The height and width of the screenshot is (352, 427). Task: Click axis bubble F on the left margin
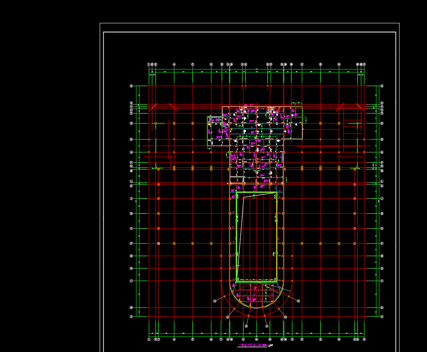coord(131,244)
